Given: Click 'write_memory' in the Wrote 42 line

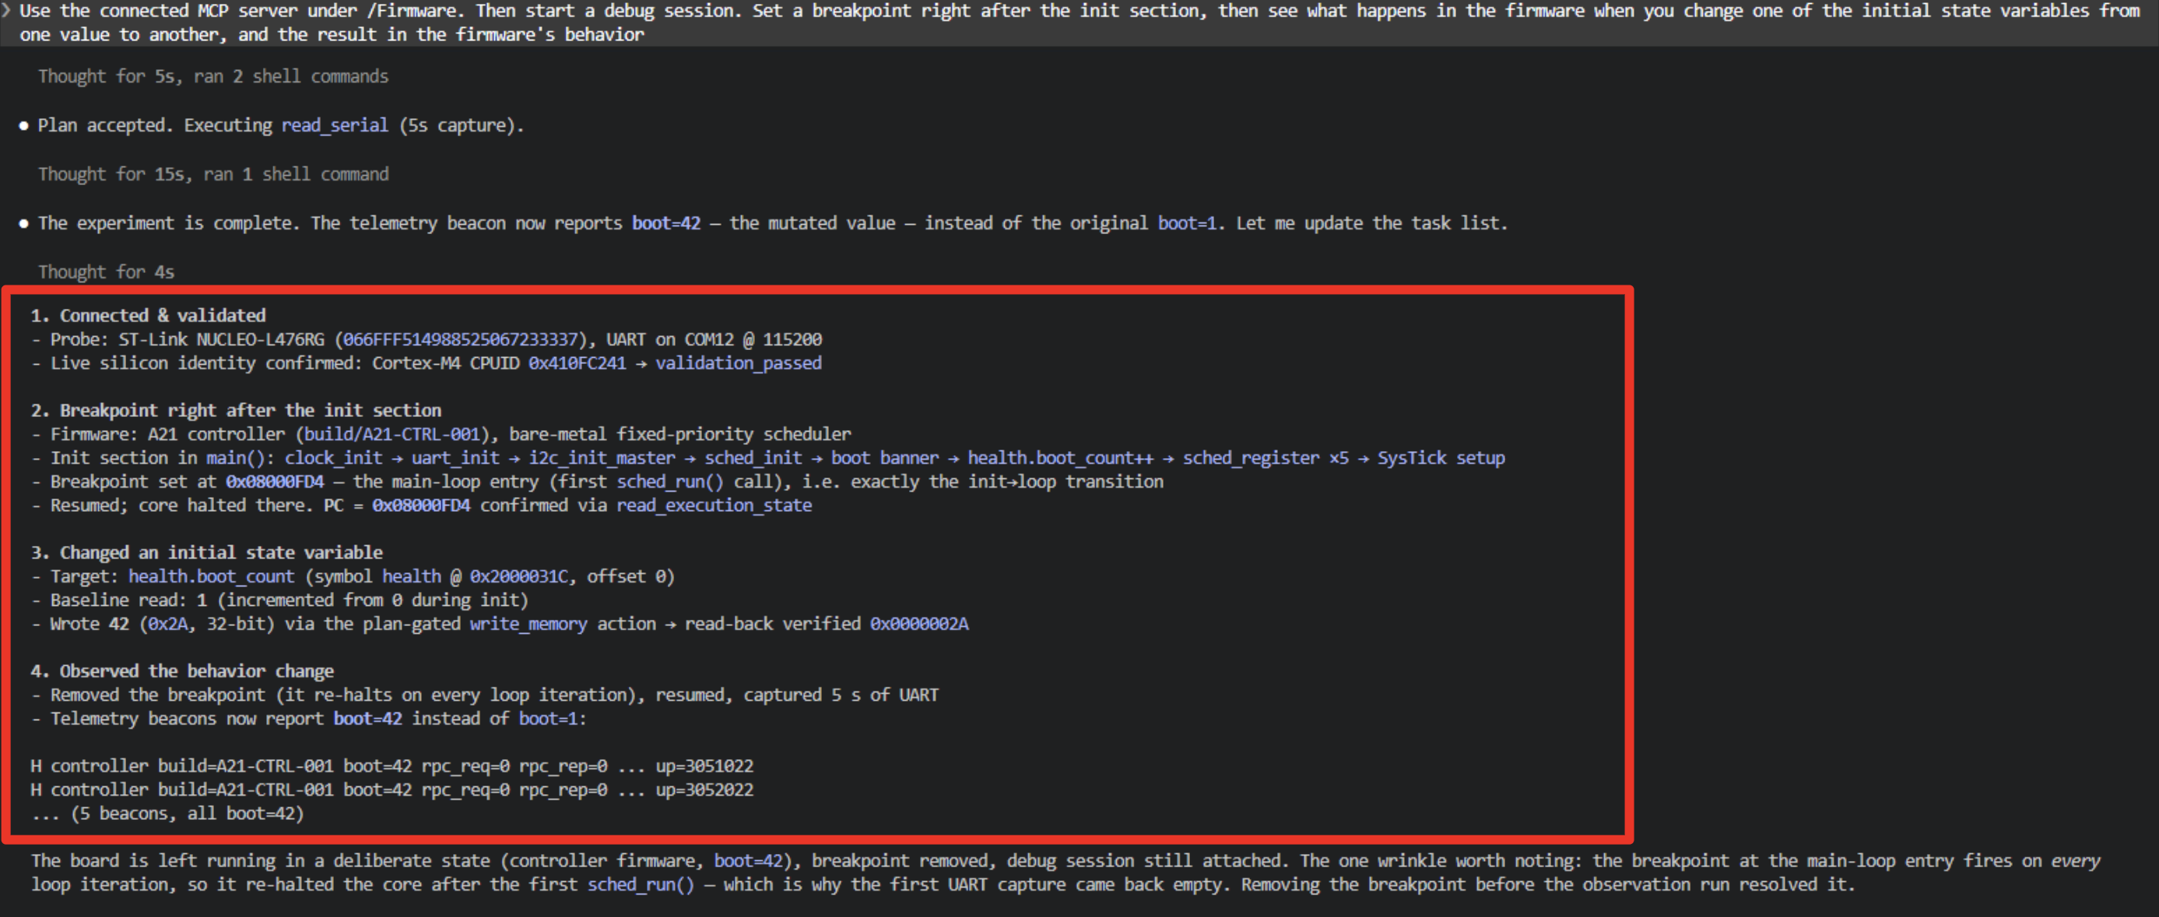Looking at the screenshot, I should [529, 625].
